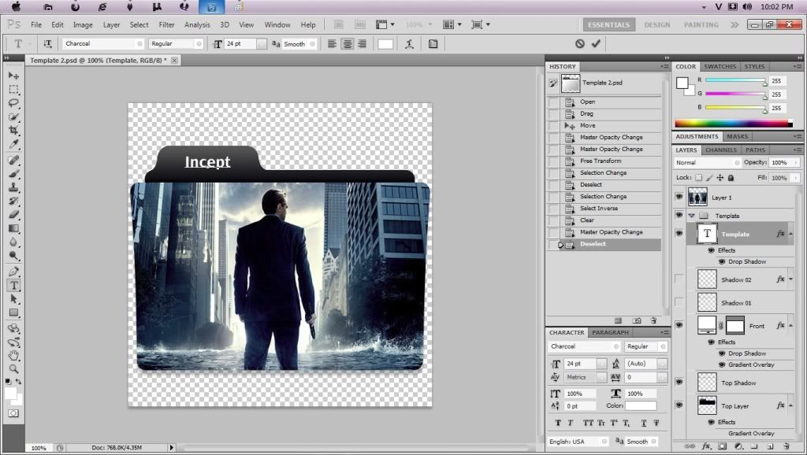Hide Layer 1 using its eye icon
807x455 pixels.
[679, 197]
